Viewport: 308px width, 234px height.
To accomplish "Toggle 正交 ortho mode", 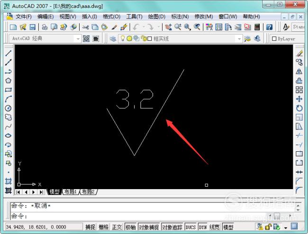I will (117, 227).
